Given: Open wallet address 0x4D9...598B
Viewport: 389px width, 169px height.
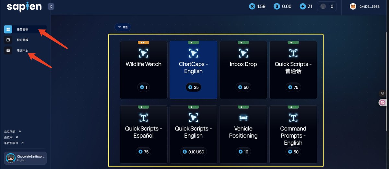Looking at the screenshot, I should 370,6.
